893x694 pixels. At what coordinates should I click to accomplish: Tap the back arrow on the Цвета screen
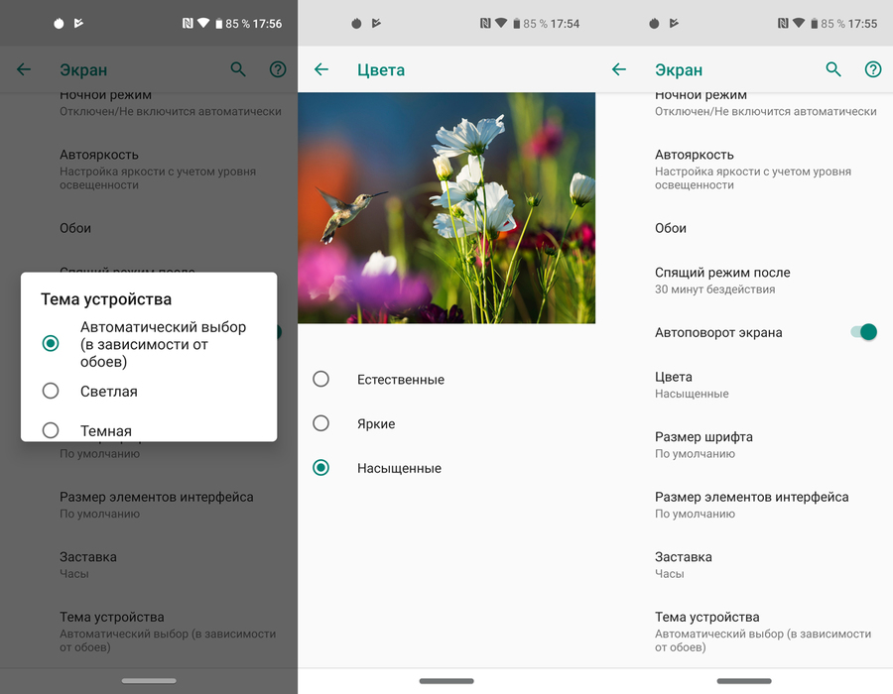tap(321, 69)
